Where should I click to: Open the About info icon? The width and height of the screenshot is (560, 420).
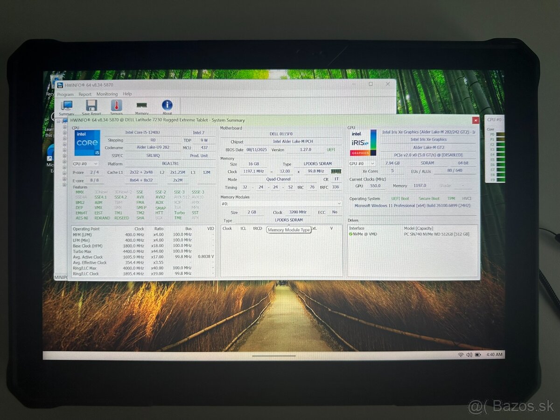[x=167, y=105]
